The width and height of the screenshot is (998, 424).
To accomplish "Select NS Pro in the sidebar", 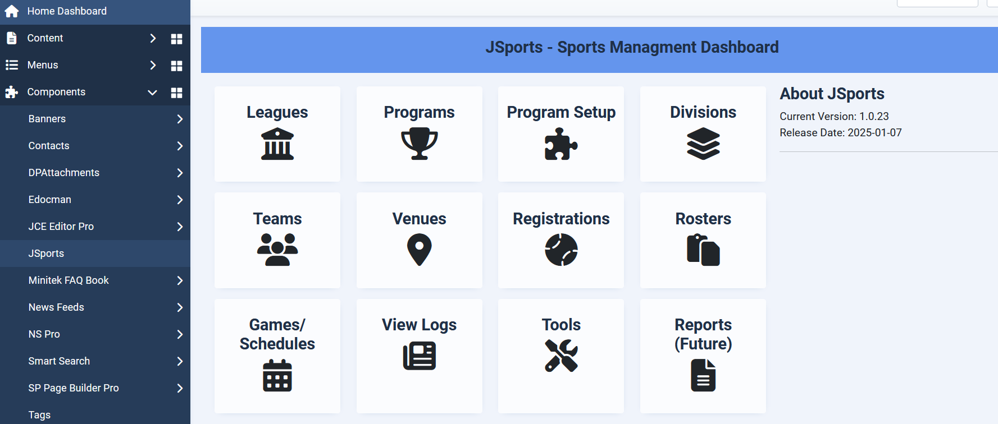I will pyautogui.click(x=44, y=334).
